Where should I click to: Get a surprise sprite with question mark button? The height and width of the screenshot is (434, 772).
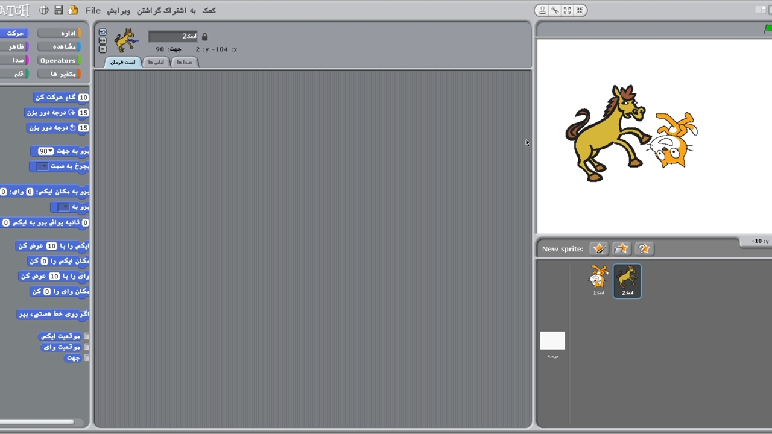point(644,248)
